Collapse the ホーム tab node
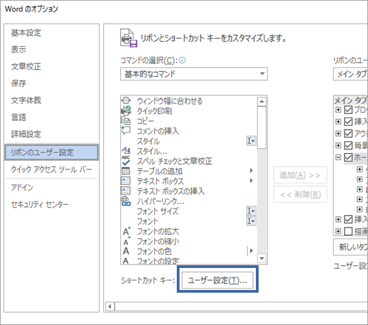 [x=338, y=157]
